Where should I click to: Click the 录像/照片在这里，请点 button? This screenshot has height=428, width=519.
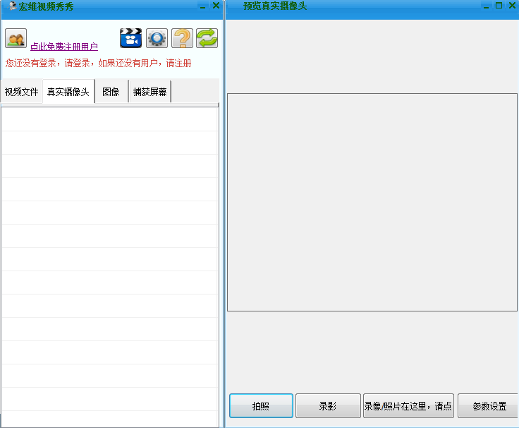coord(408,406)
